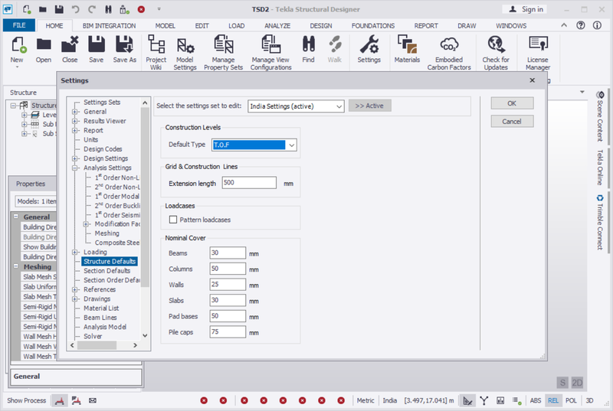The height and width of the screenshot is (411, 613).
Task: Toggle 3D mode in status bar
Action: 589,400
